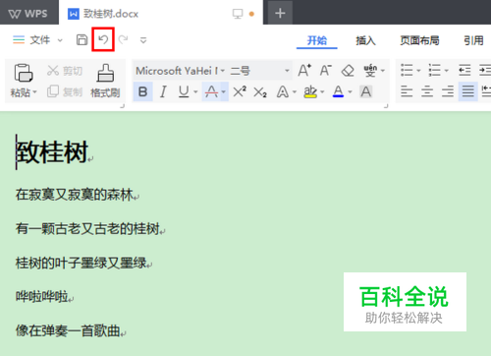Apply blue font color
491x356 pixels.
(x=338, y=91)
